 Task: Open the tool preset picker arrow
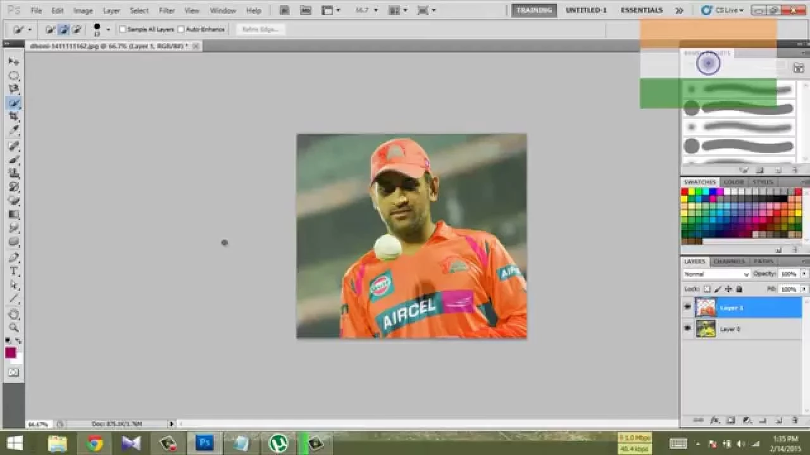(29, 30)
